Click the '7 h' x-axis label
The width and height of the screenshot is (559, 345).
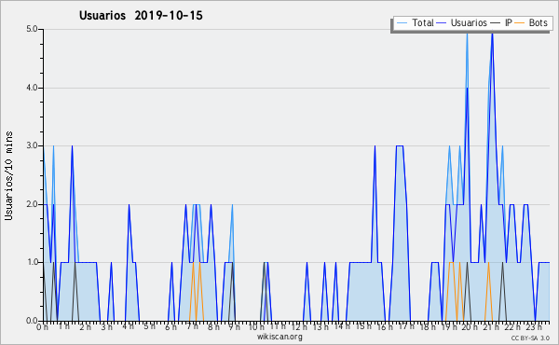click(x=193, y=326)
